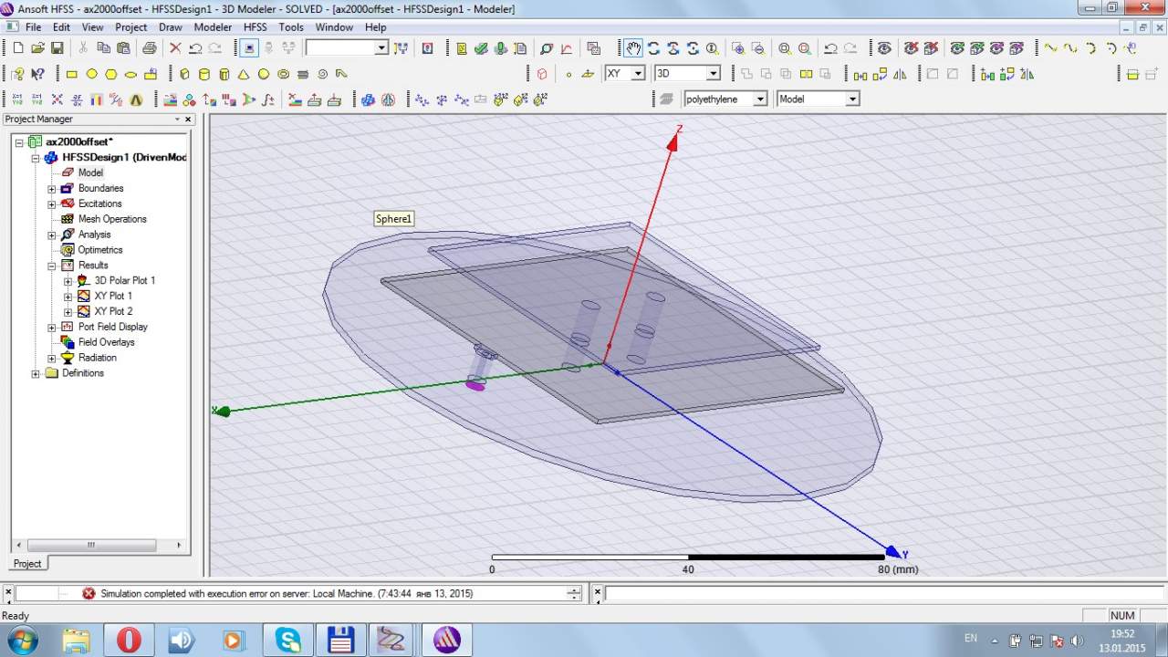This screenshot has width=1168, height=657.
Task: Click the Draw torus tool
Action: point(284,74)
